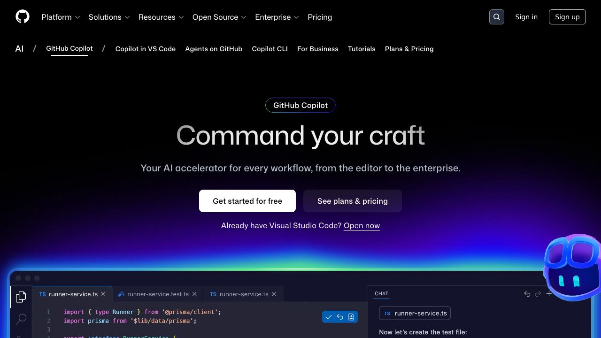Click the file icon in the blue suggestion toolbar
601x338 pixels.
[351, 317]
